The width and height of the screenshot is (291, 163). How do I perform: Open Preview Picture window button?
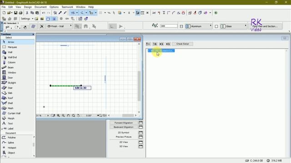[140, 137]
